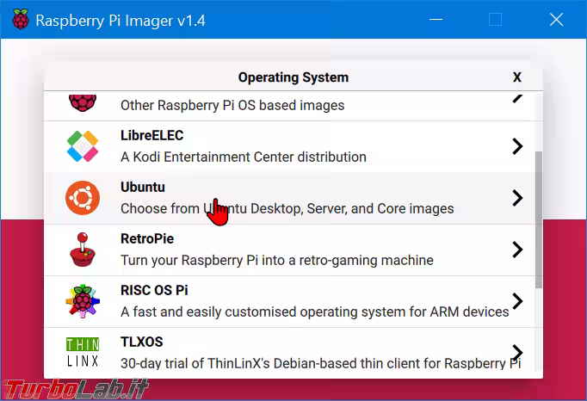Open the TLXOS options arrow
Viewport: 587px width, 401px height.
[x=516, y=352]
